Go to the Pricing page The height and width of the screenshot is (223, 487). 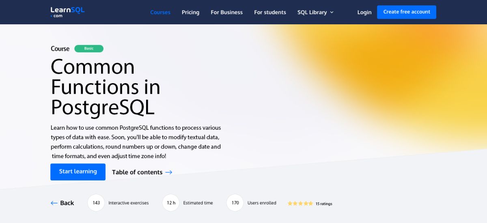(190, 12)
